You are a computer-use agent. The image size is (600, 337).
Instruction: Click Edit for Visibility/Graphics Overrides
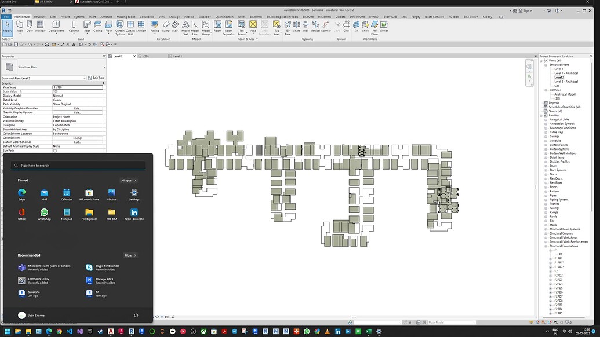click(78, 108)
